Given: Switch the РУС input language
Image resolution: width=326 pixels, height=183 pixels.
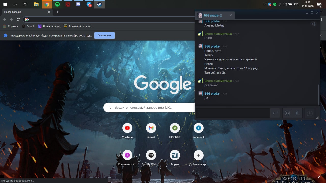Looking at the screenshot, I should (296, 4).
